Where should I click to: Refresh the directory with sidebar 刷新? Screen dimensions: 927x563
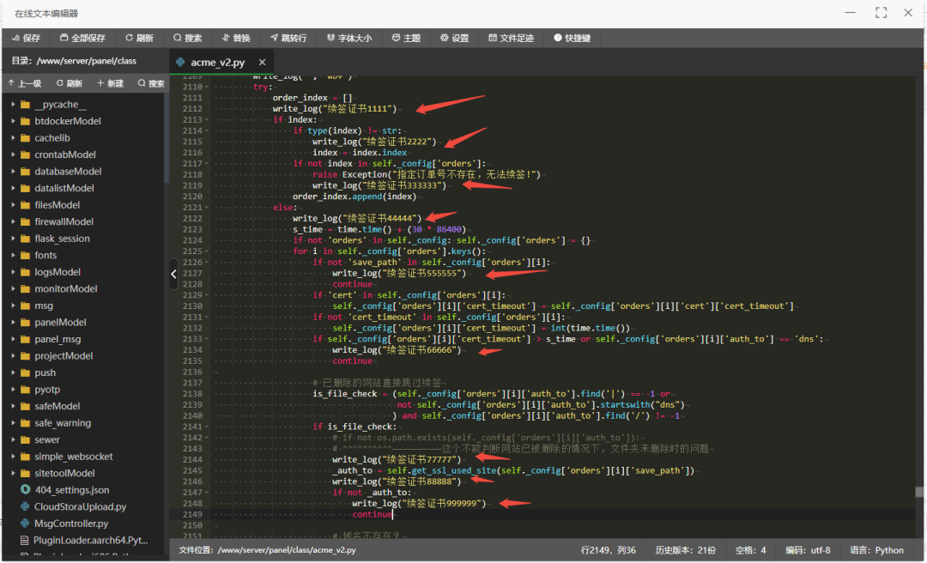(70, 83)
